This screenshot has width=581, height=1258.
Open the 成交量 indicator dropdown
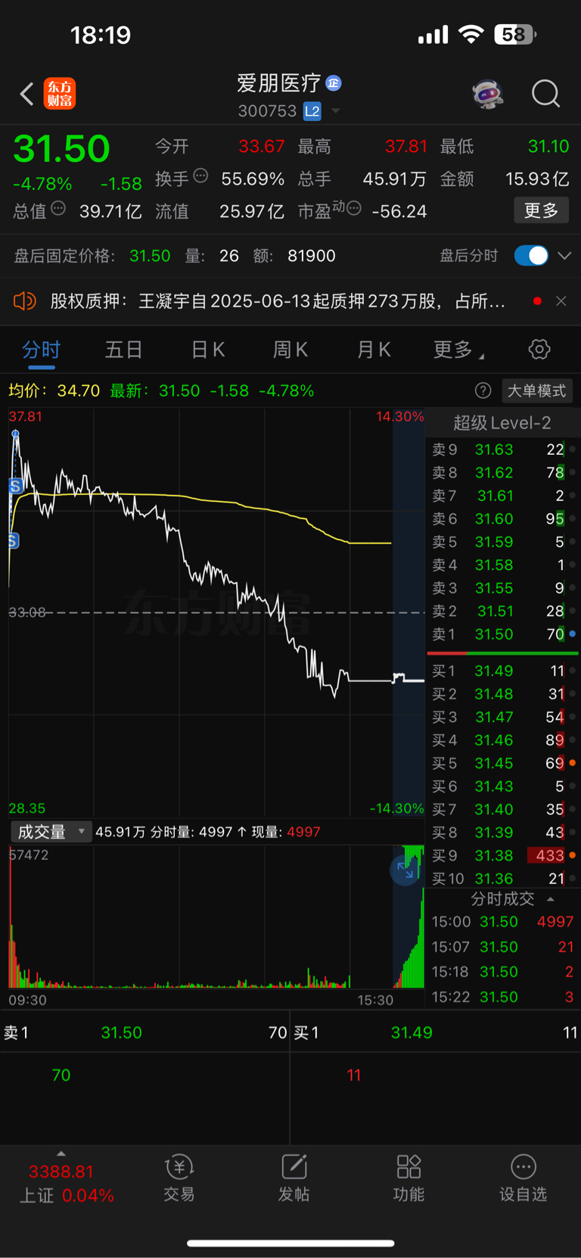(51, 832)
